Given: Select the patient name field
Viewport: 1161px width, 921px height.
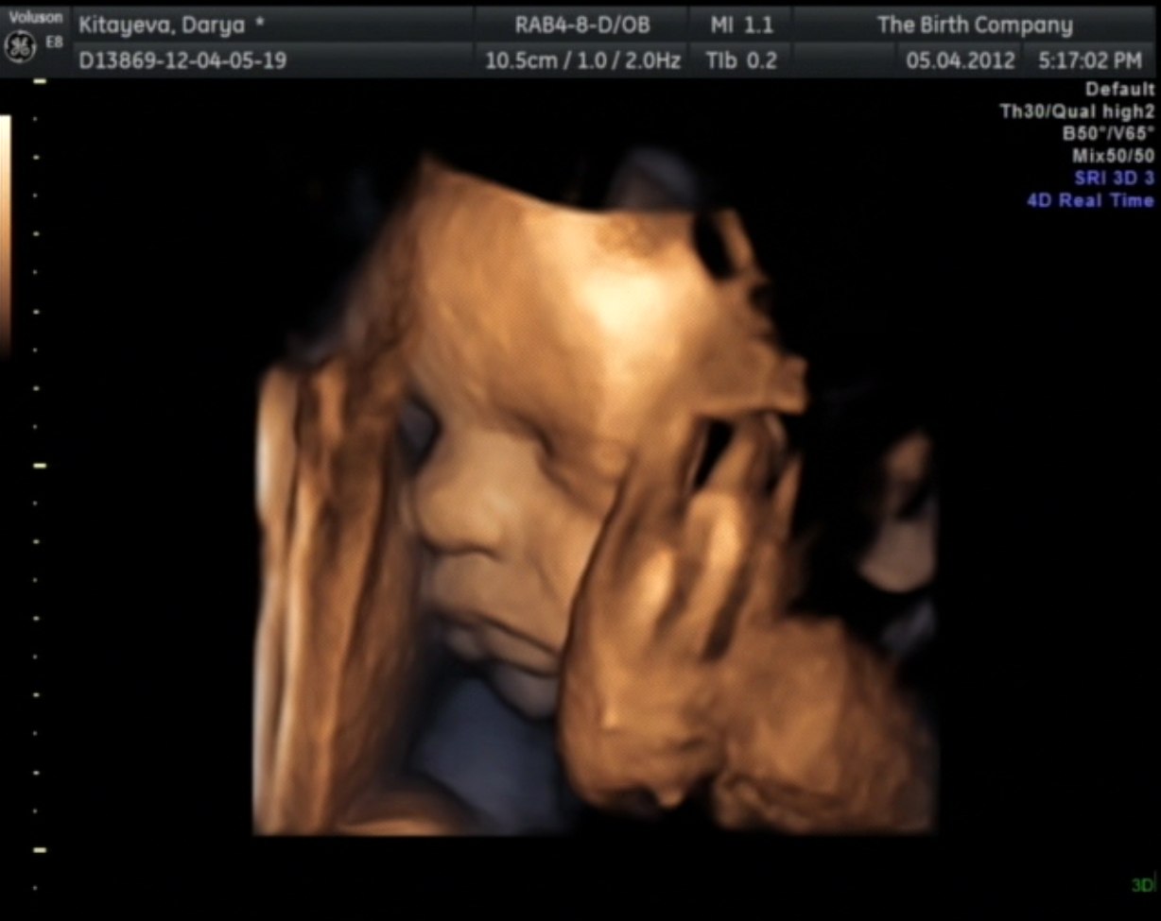Looking at the screenshot, I should click(x=171, y=26).
